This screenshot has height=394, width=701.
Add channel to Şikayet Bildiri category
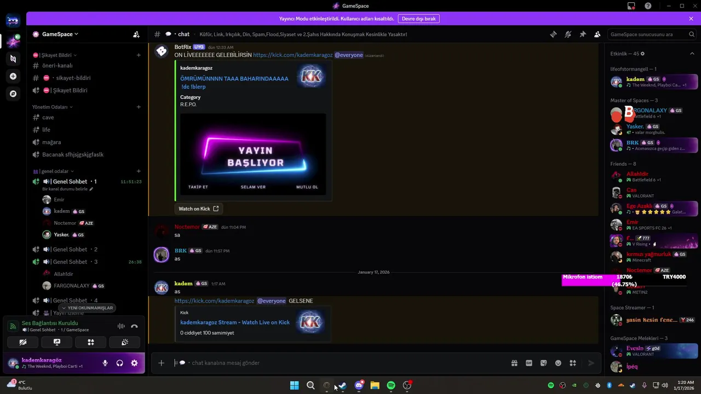pyautogui.click(x=139, y=55)
